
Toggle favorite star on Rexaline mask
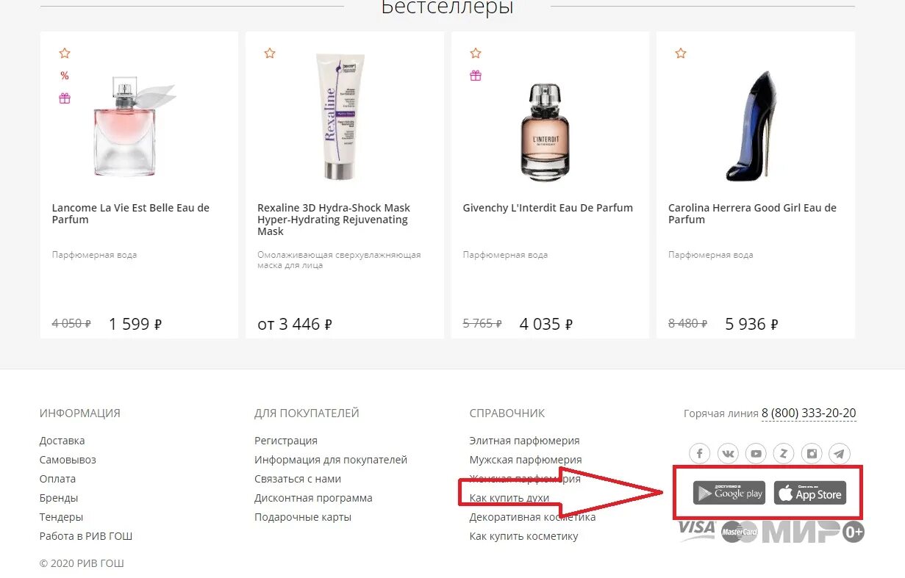point(270,53)
